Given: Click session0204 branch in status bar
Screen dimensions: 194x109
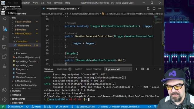Looking at the screenshot, I should [x=15, y=107].
